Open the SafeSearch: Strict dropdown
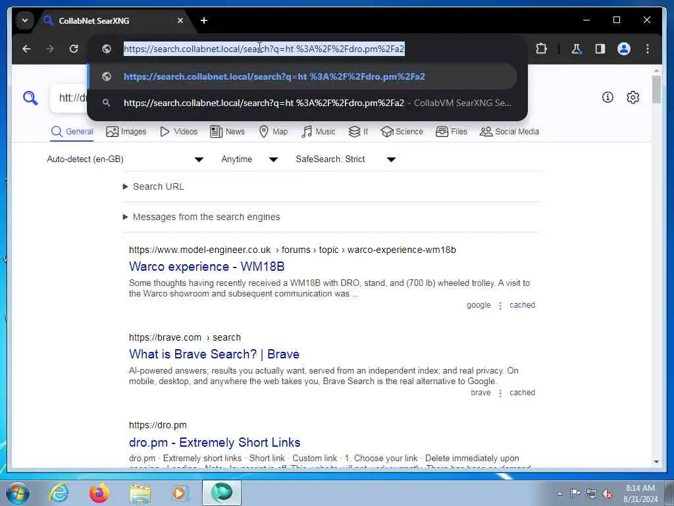The width and height of the screenshot is (674, 506). (345, 159)
